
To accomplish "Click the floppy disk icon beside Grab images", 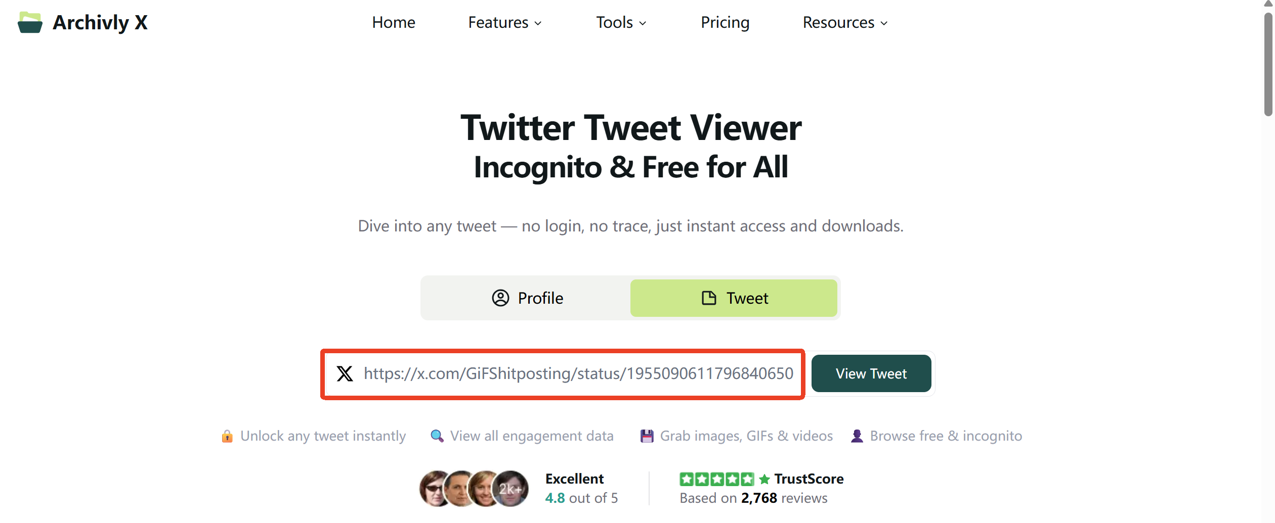I will [x=647, y=436].
